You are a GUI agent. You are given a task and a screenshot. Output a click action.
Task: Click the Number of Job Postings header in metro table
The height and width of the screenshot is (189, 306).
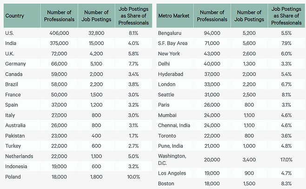[x=248, y=16]
